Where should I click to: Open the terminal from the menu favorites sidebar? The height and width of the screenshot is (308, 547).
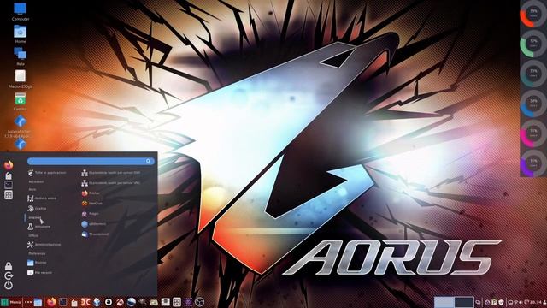coord(9,185)
